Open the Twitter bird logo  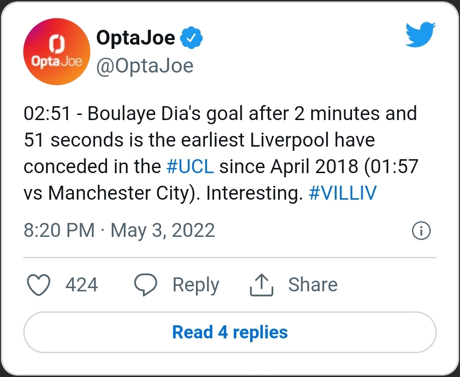pyautogui.click(x=420, y=36)
